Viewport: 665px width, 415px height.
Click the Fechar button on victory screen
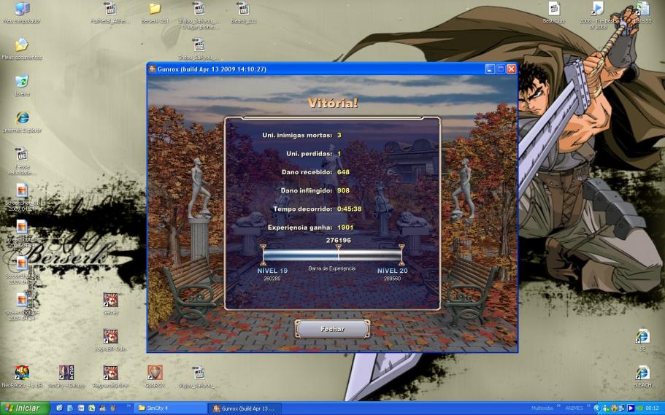332,329
